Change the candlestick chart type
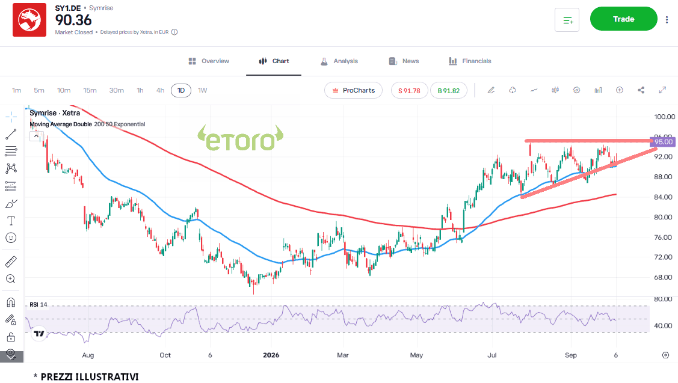This screenshot has height=383, width=678. pos(555,90)
